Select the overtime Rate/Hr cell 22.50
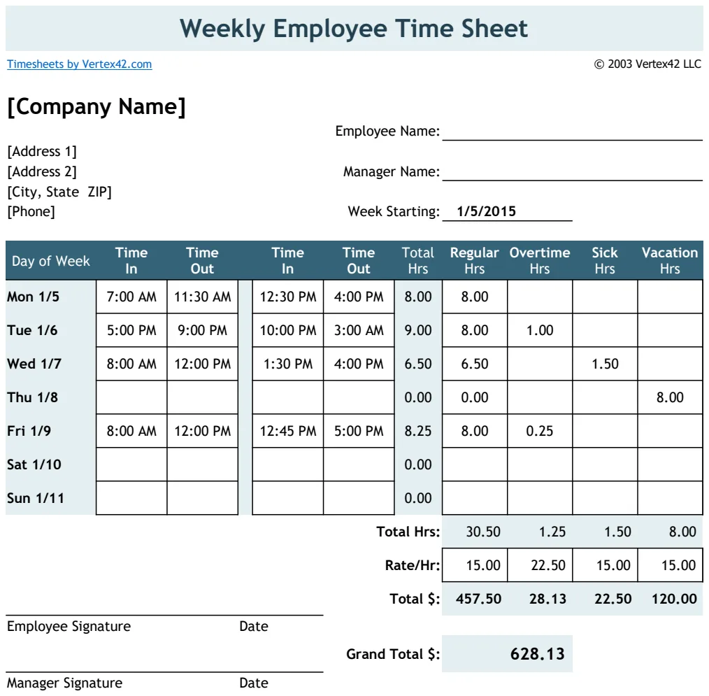This screenshot has width=709, height=696. tap(540, 565)
